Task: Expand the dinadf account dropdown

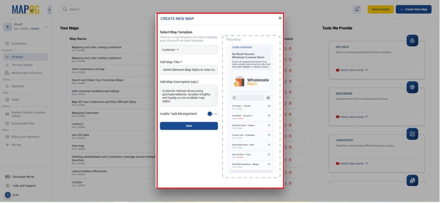Action: pos(46,27)
